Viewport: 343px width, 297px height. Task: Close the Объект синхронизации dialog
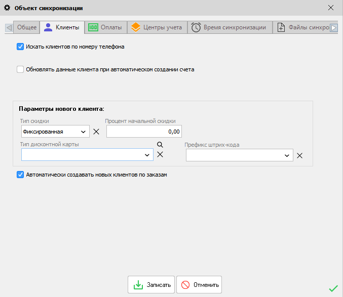331,8
